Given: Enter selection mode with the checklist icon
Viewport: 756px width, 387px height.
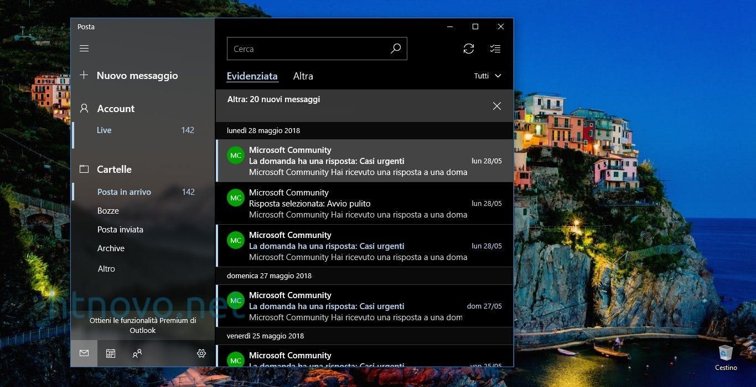Looking at the screenshot, I should point(495,49).
